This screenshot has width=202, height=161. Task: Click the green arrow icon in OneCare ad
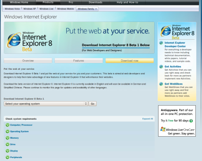click(191, 121)
